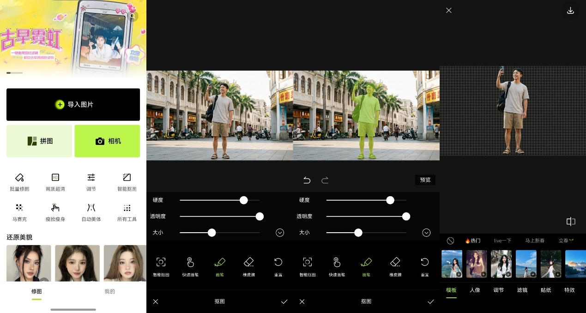
Task: Tap 导入图片 import photo button
Action: [73, 104]
